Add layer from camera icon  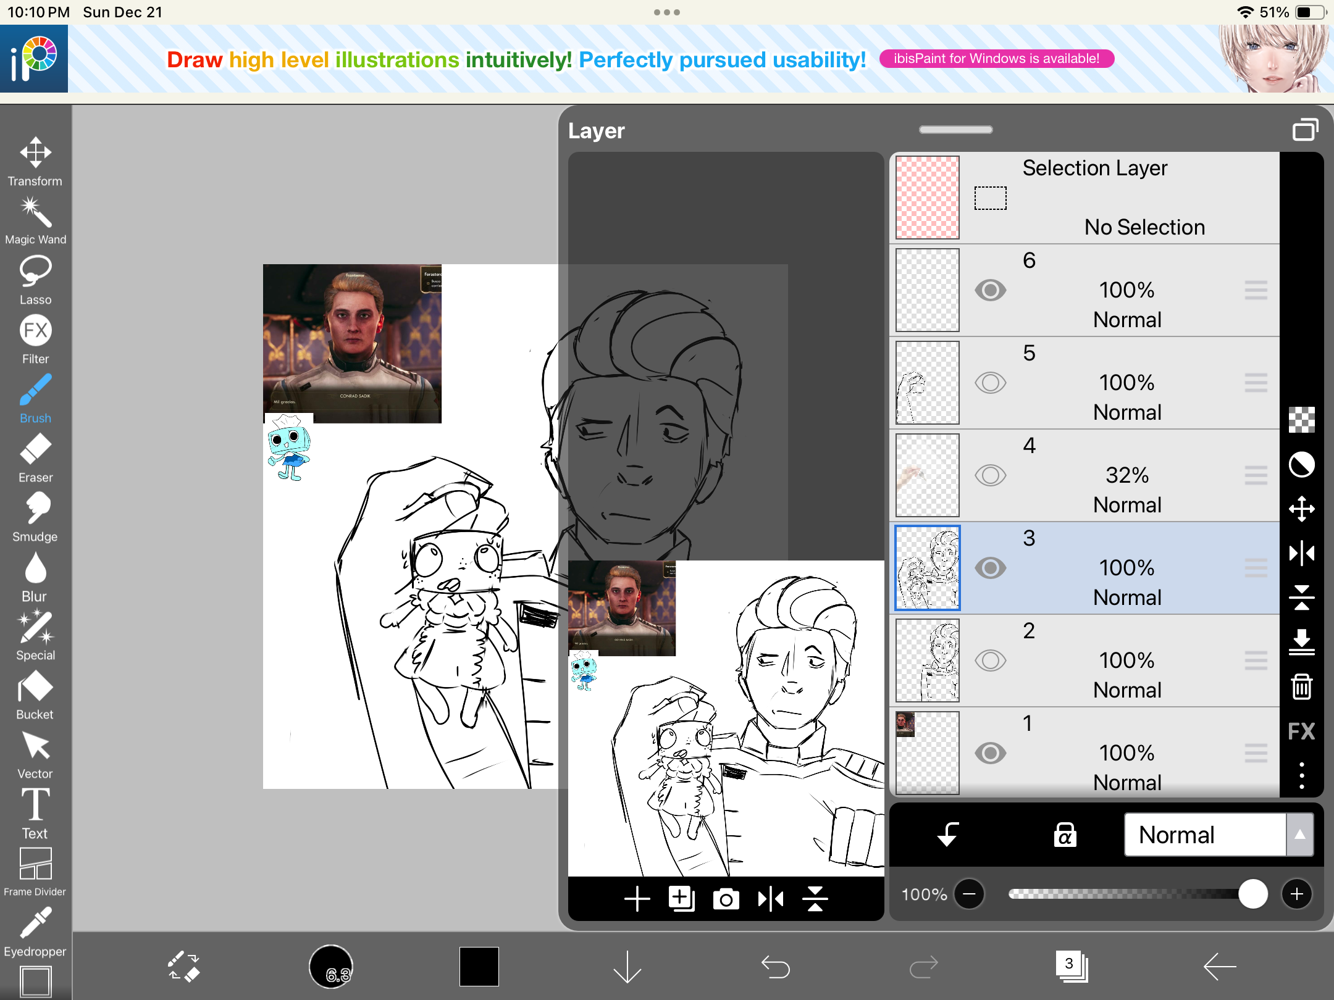coord(726,899)
